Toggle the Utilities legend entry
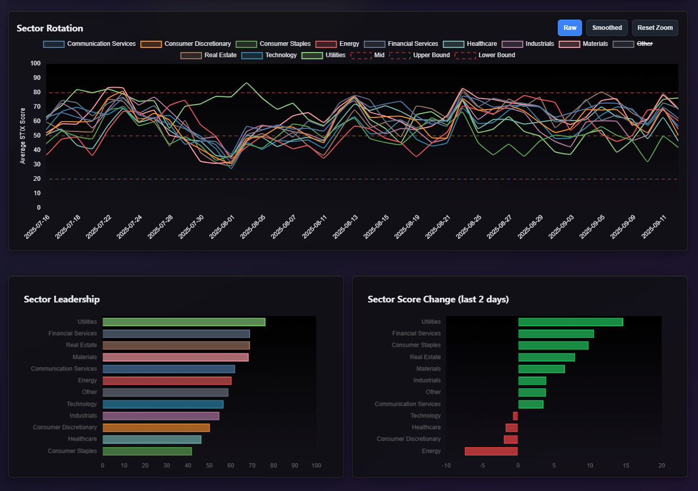Viewport: 698px width, 491px height. [x=323, y=55]
